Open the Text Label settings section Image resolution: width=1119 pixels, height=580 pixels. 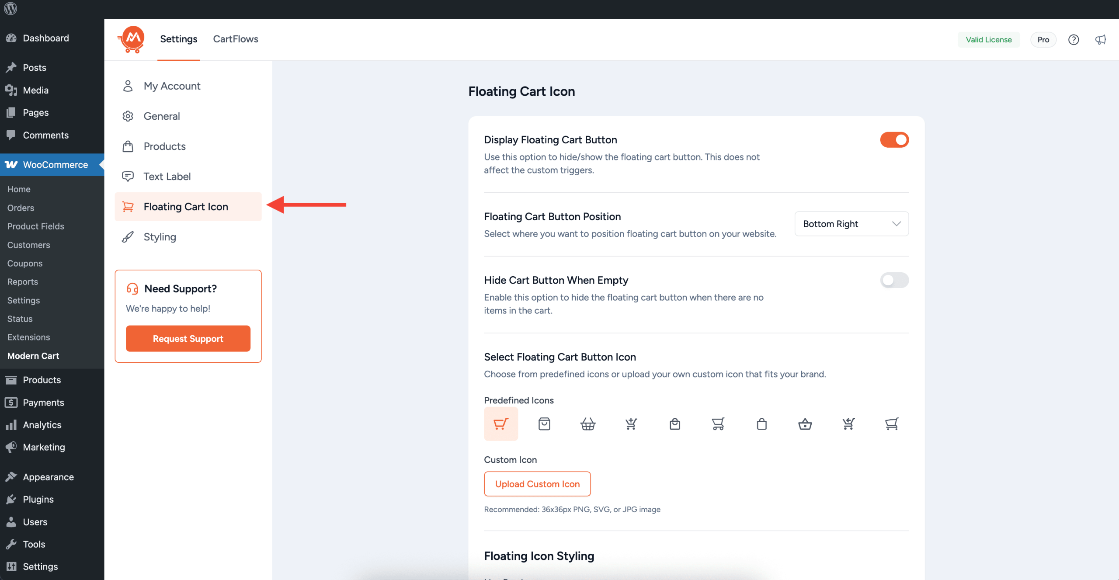[x=188, y=177]
